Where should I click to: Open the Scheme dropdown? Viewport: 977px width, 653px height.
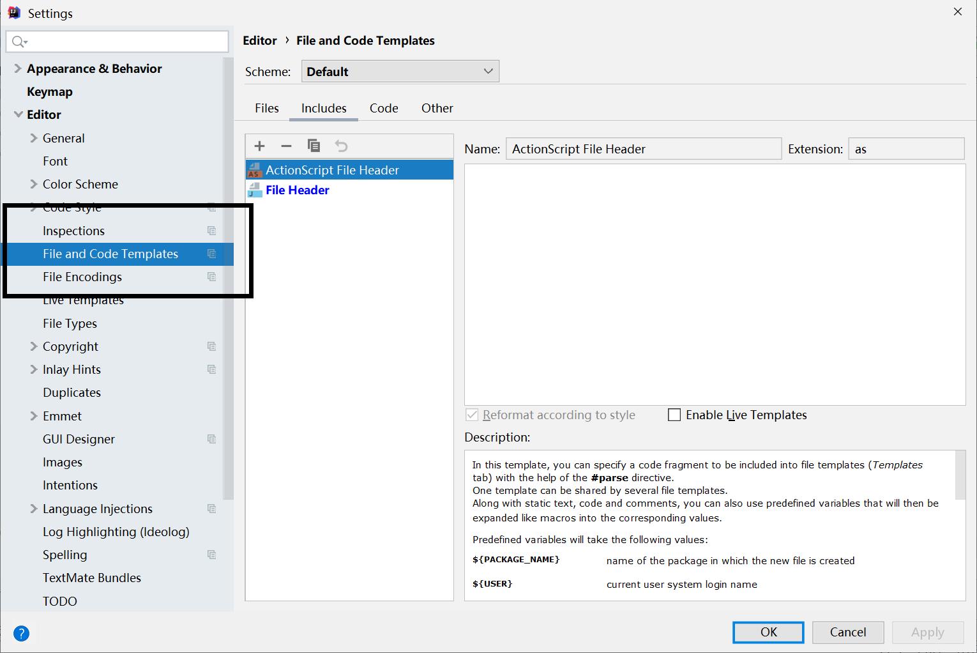pyautogui.click(x=400, y=72)
